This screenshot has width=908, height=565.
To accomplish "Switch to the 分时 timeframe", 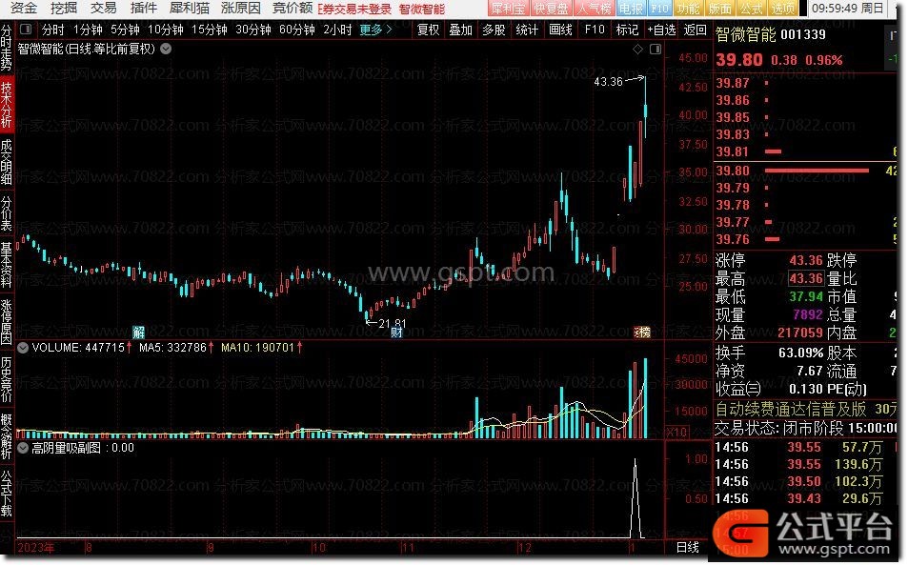I will tap(52, 29).
